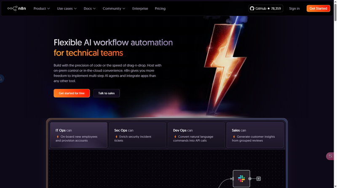Click text 'Generate customer insights from grouped reviews'

pyautogui.click(x=254, y=139)
